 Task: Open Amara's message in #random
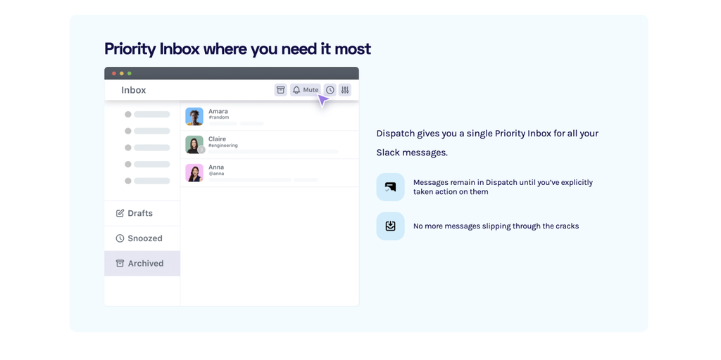click(x=270, y=117)
